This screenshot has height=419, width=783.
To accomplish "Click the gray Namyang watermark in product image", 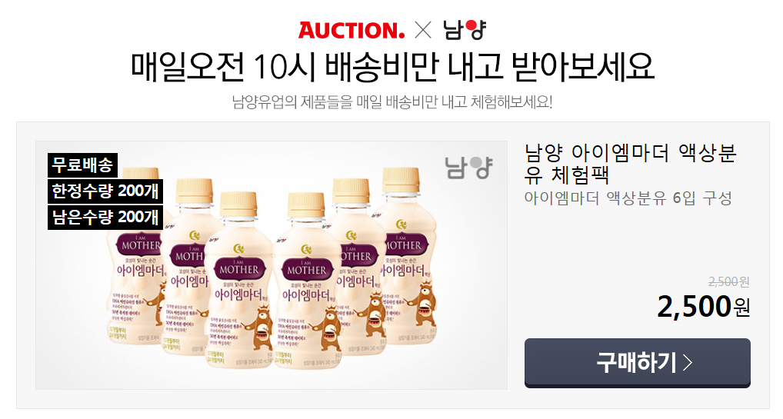I will pyautogui.click(x=468, y=168).
